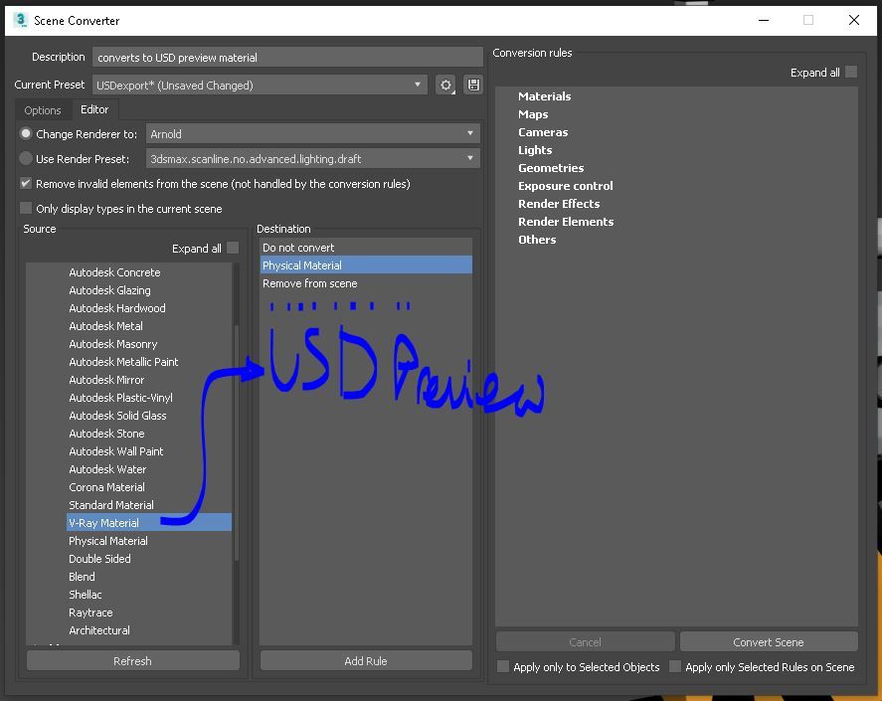This screenshot has width=882, height=701.
Task: Expand the Render Elements rules
Action: (566, 222)
